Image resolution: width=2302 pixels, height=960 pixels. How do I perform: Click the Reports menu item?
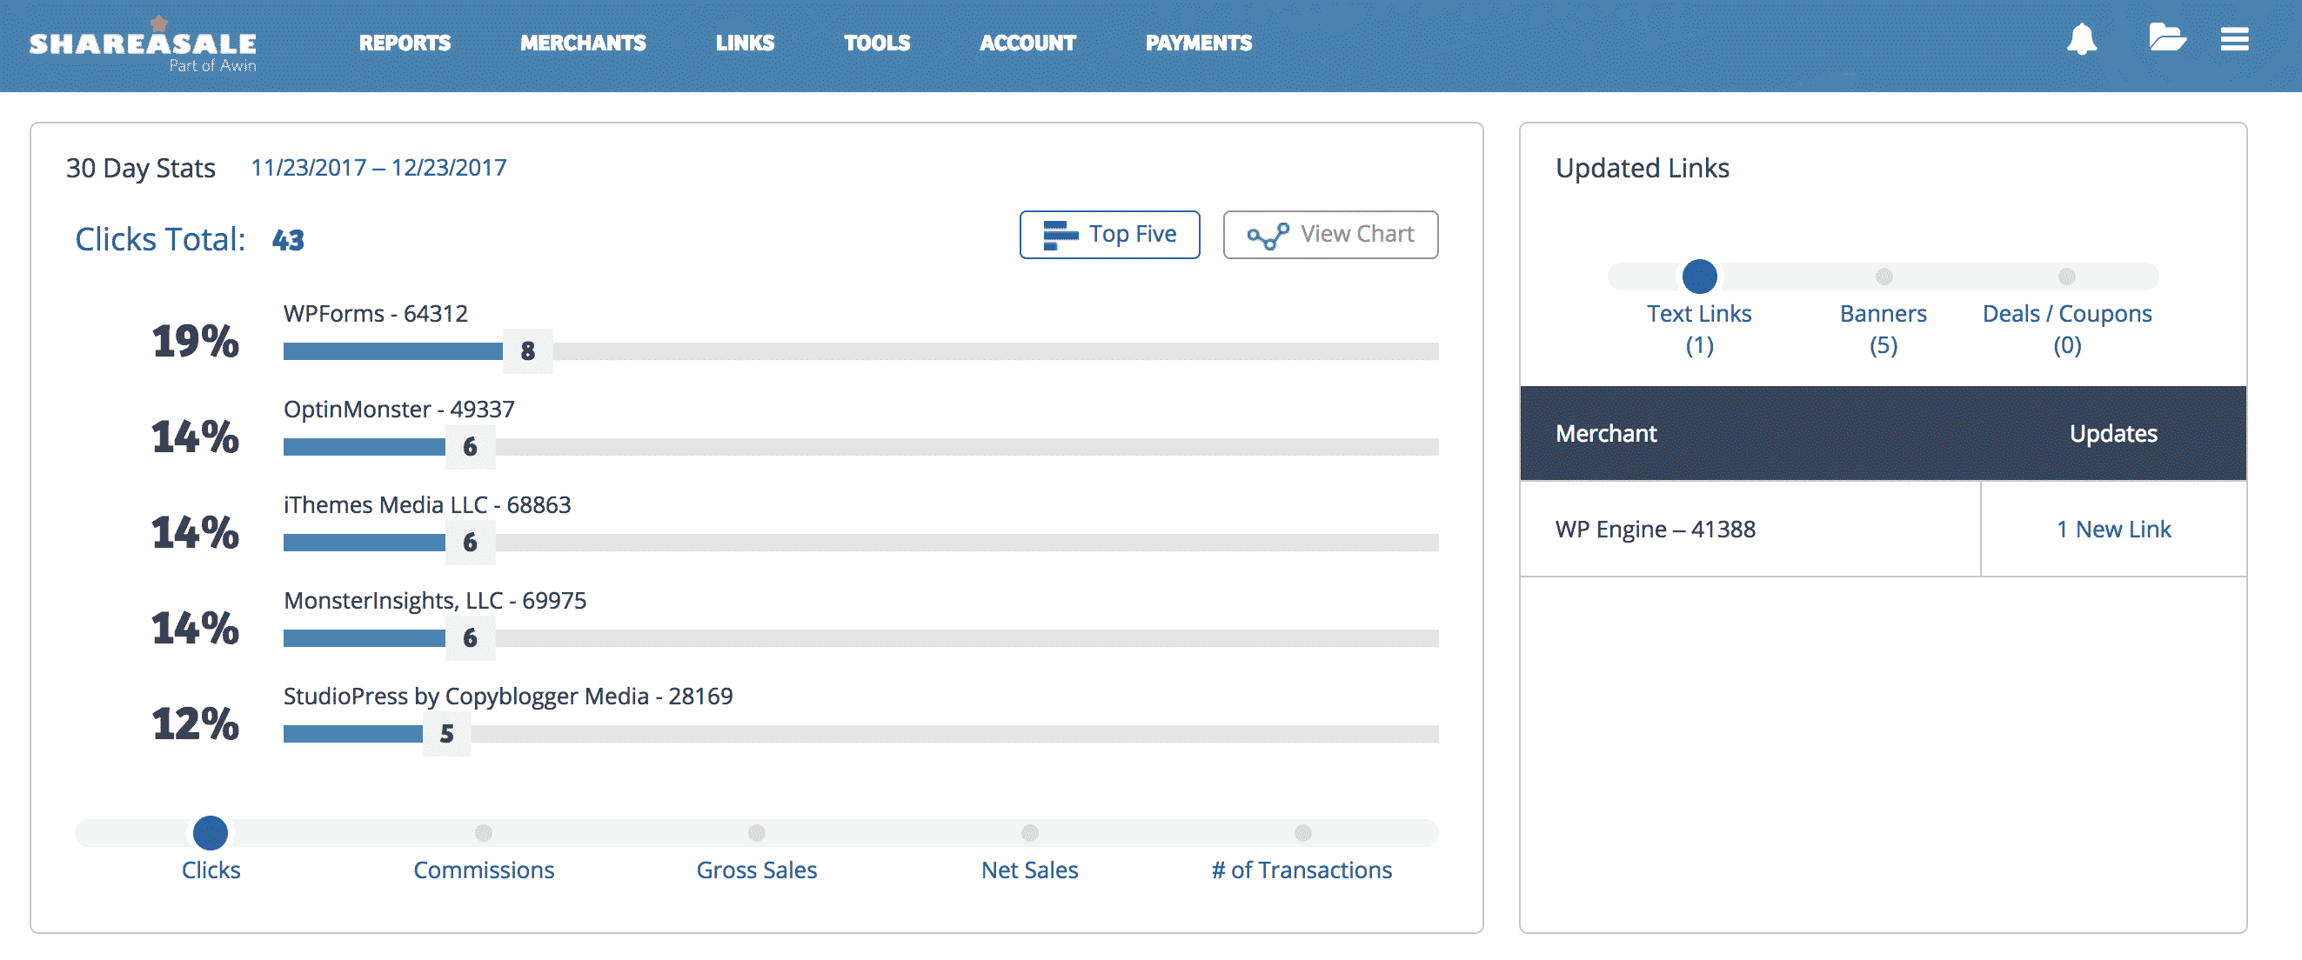[x=405, y=43]
